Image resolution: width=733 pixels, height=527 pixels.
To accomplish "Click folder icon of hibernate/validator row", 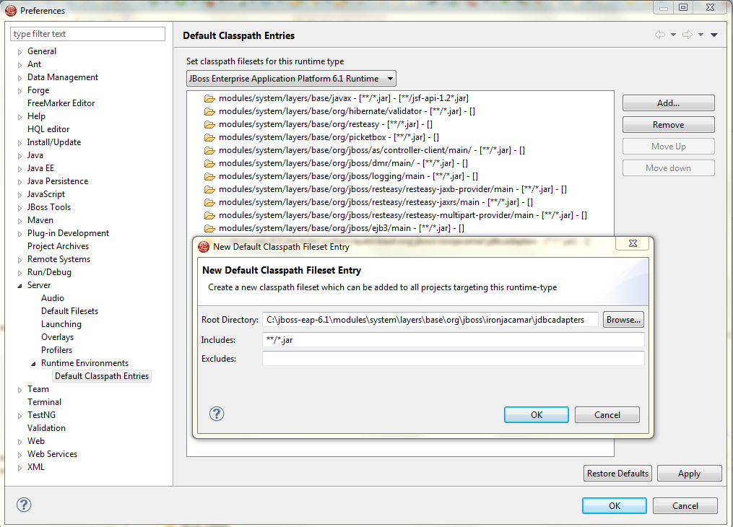I will click(209, 111).
